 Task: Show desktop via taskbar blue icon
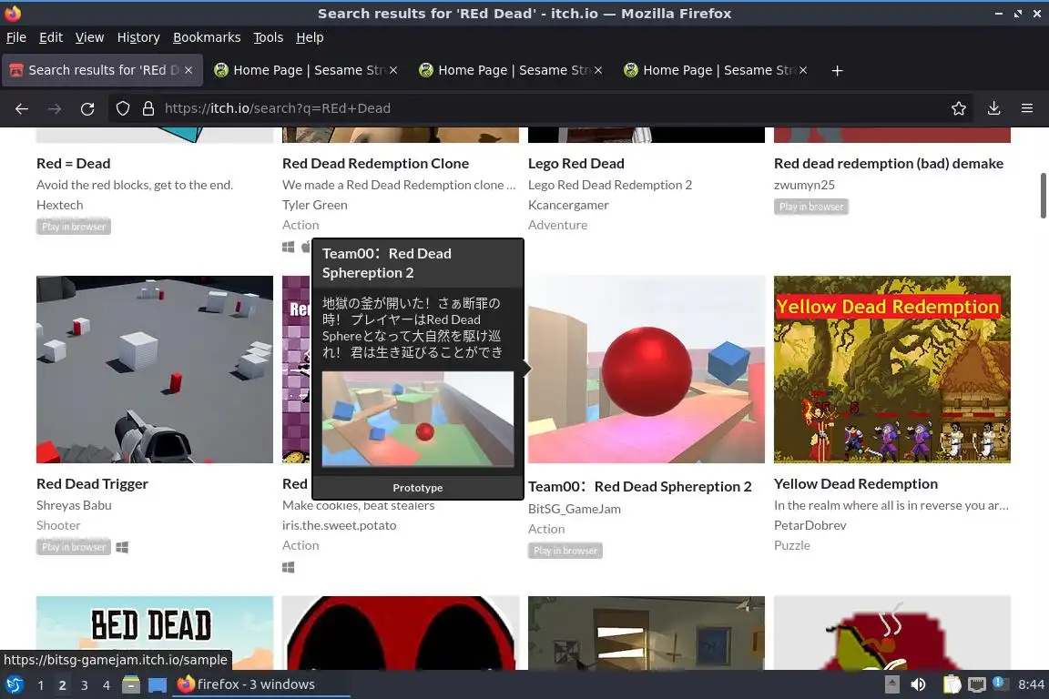158,684
